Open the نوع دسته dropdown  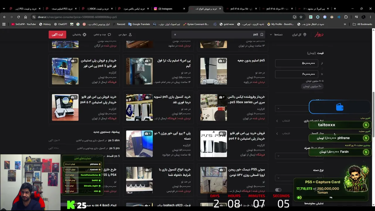[x=299, y=178]
